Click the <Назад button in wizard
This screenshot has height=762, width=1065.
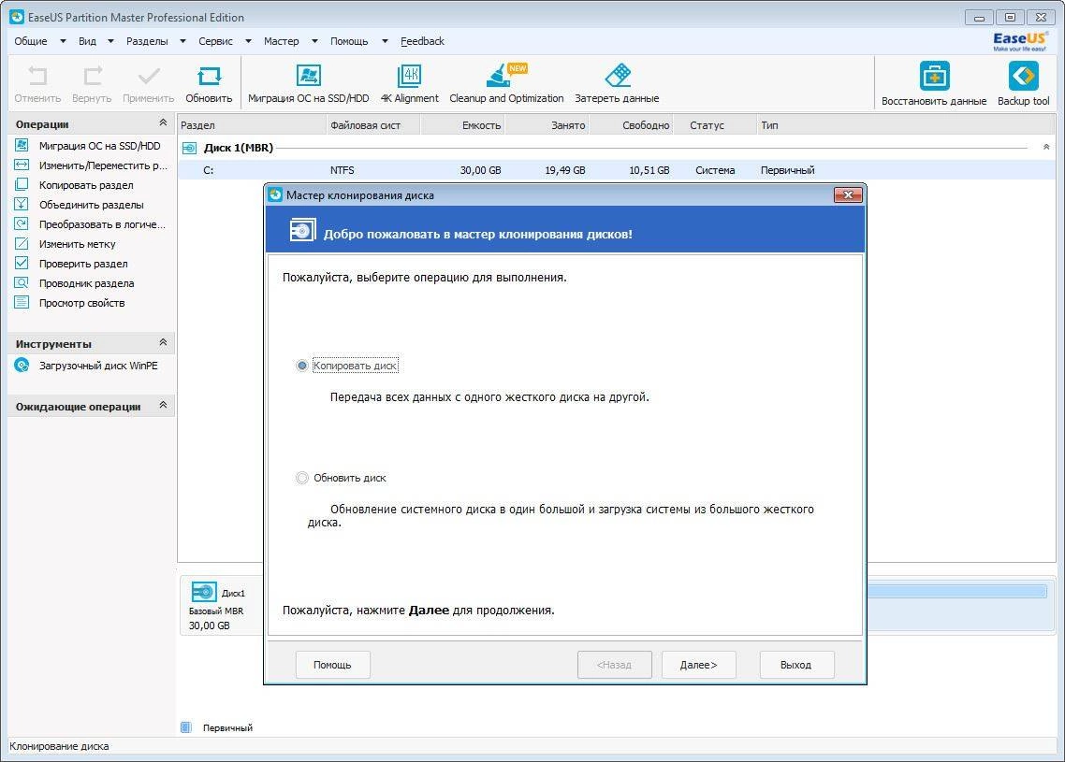pyautogui.click(x=615, y=665)
